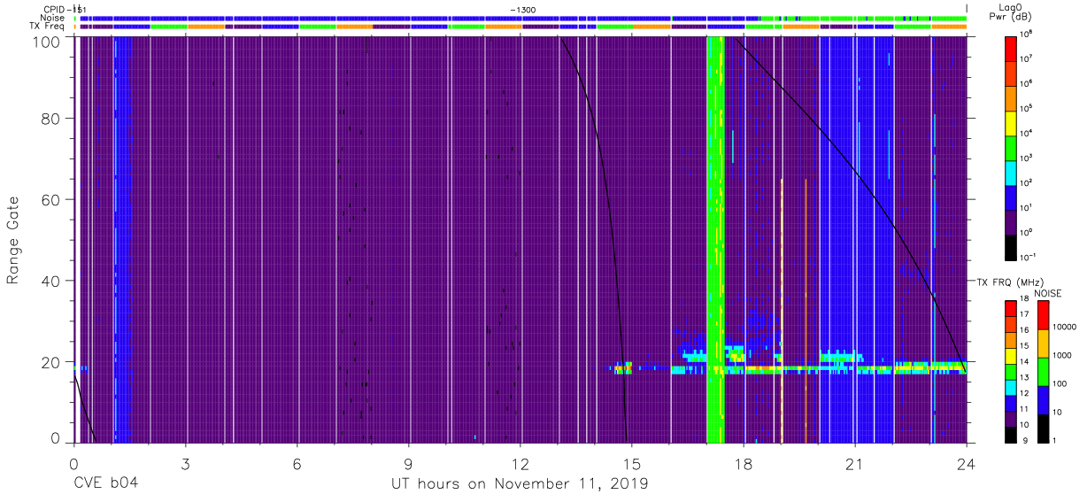Click y-axis tick label '40'
Screen dimensions: 1087x502
pos(51,281)
